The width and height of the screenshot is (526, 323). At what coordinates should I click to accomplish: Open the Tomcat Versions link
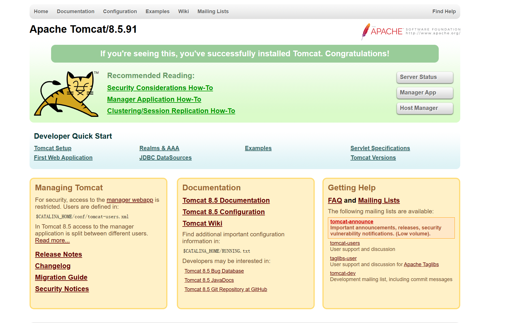[373, 158]
